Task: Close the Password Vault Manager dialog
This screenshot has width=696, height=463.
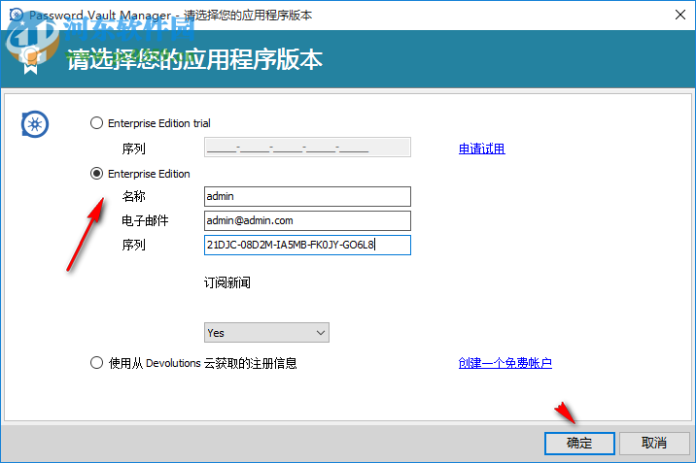Action: [680, 15]
